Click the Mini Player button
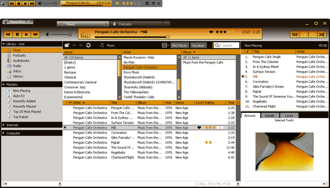The height and width of the screenshot is (188, 330). [x=180, y=45]
